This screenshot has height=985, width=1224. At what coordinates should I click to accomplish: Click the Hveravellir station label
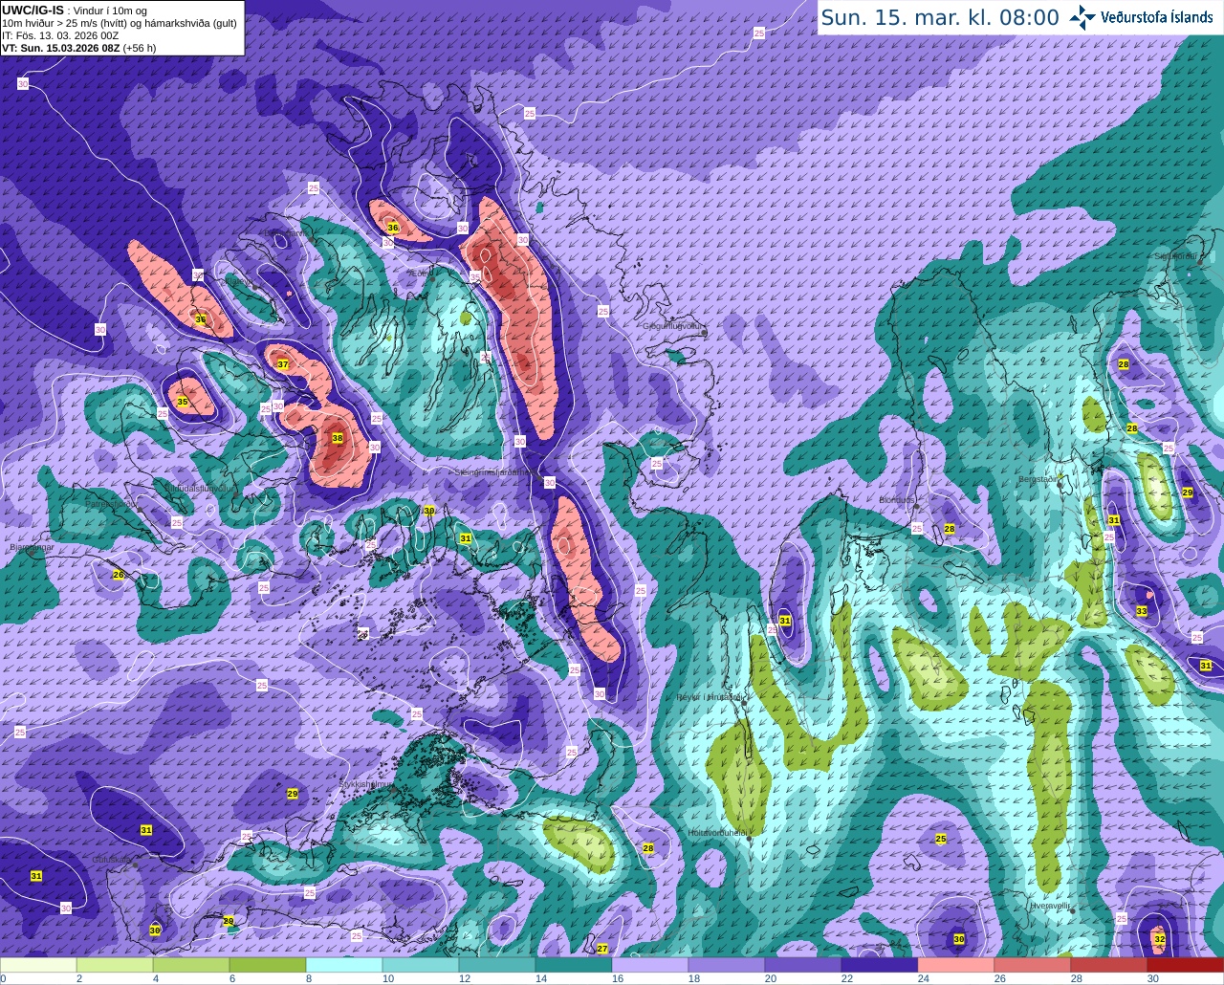(1049, 905)
